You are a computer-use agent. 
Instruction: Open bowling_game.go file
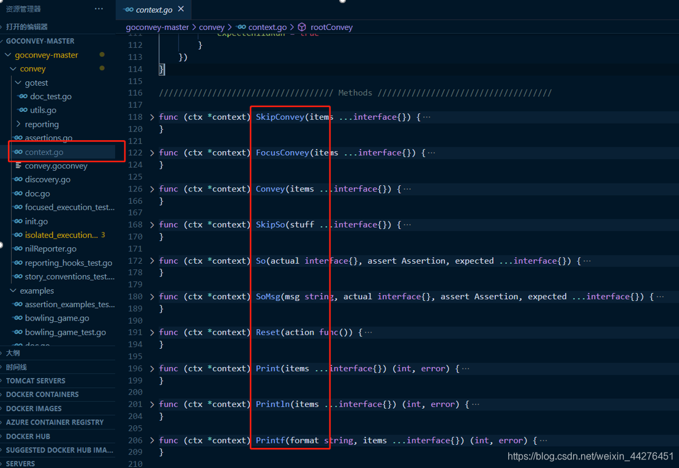57,318
